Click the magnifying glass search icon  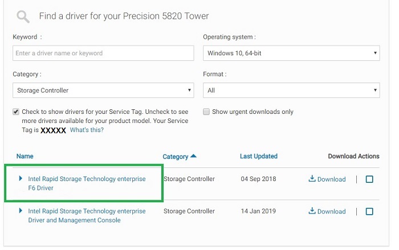click(23, 16)
